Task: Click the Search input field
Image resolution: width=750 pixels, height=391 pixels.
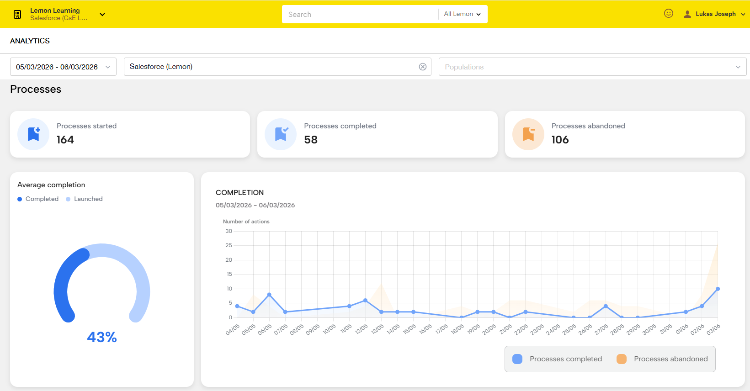Action: click(360, 14)
